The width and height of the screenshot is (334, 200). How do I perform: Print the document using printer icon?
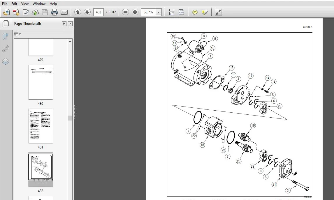[x=54, y=12]
